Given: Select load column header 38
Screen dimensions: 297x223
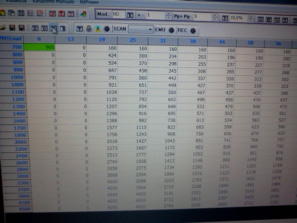Looking at the screenshot, I should pyautogui.click(x=193, y=41).
